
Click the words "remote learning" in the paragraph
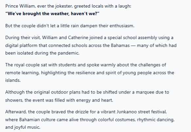click(x=22, y=73)
